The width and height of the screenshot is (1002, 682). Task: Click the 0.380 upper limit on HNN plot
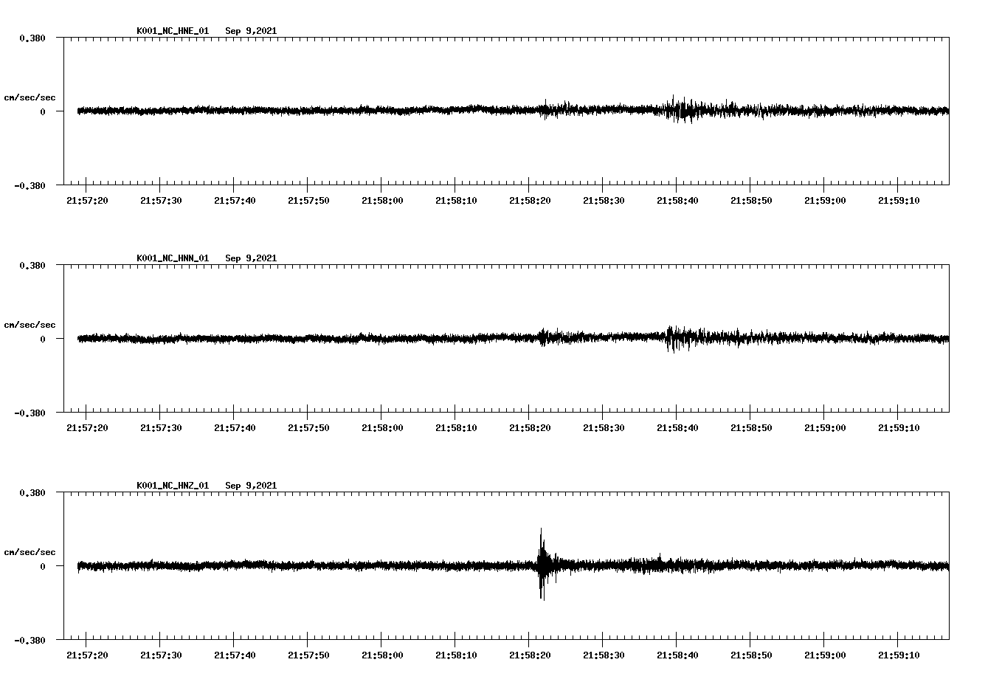pyautogui.click(x=32, y=265)
